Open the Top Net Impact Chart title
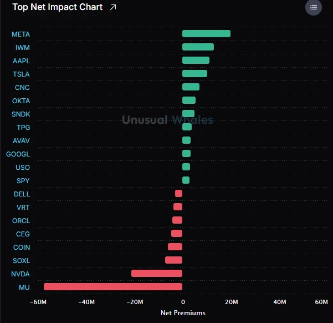Screen dimensions: 333x323 point(58,7)
